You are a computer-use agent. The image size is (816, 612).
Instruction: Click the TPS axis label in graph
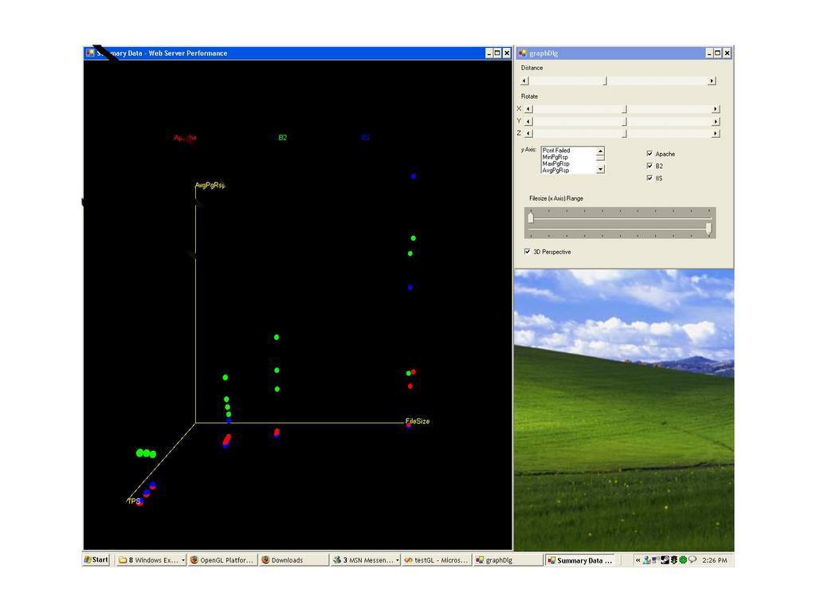click(134, 500)
